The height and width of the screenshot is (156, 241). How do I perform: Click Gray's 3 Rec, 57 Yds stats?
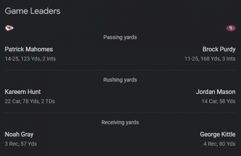pos(21,144)
